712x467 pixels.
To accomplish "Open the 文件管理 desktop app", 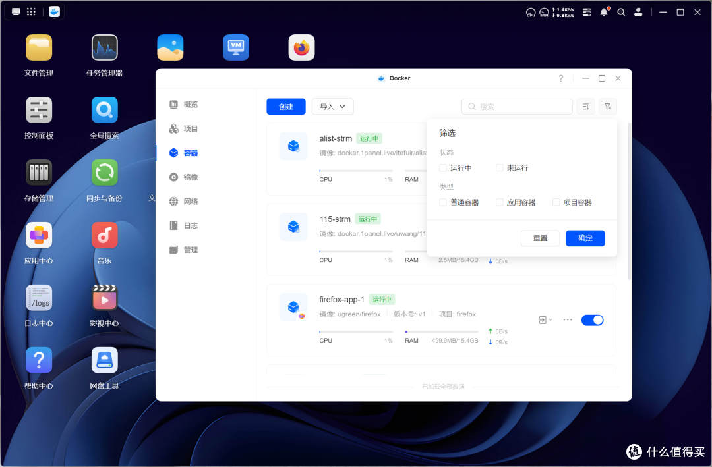I will coord(39,47).
